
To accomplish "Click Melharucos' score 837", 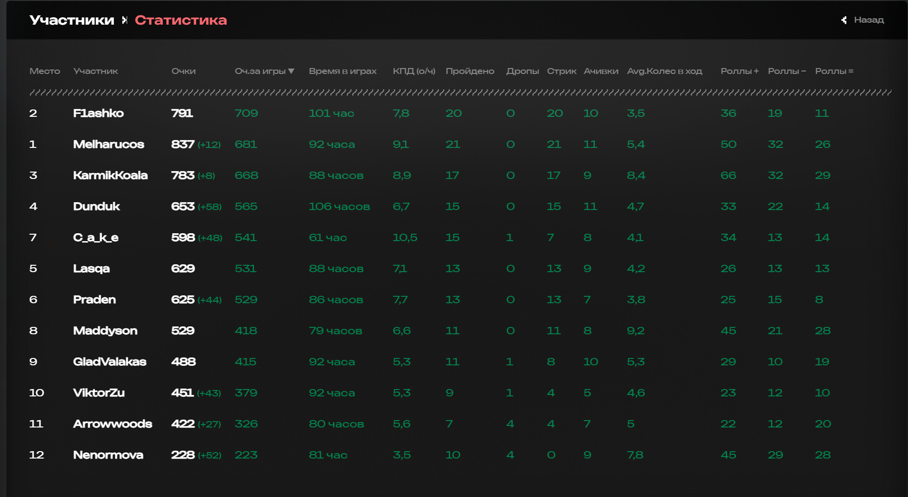I will (x=183, y=144).
